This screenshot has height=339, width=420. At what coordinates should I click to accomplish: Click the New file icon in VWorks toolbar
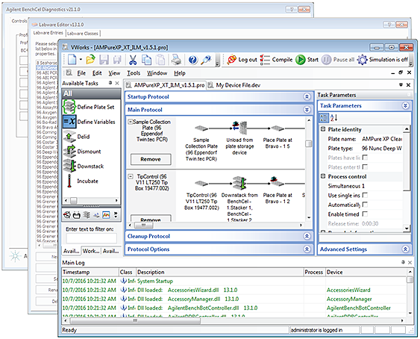(72, 60)
